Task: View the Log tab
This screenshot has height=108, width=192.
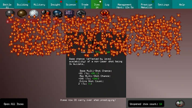Action: click(107, 4)
